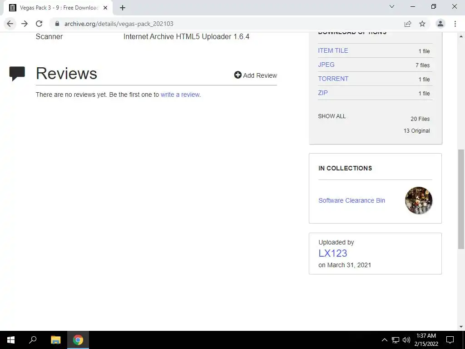465x349 pixels.
Task: Open the JPEG download option
Action: (326, 65)
